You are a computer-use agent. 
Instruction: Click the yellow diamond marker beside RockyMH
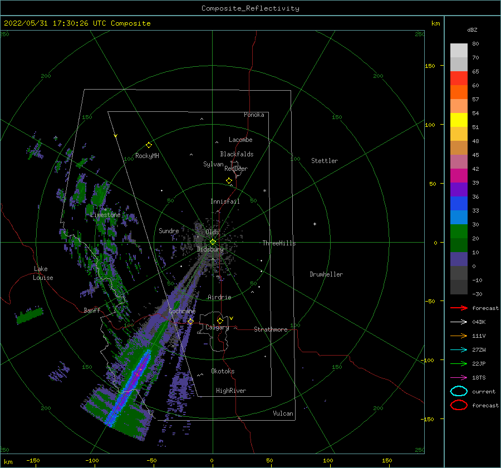point(149,145)
